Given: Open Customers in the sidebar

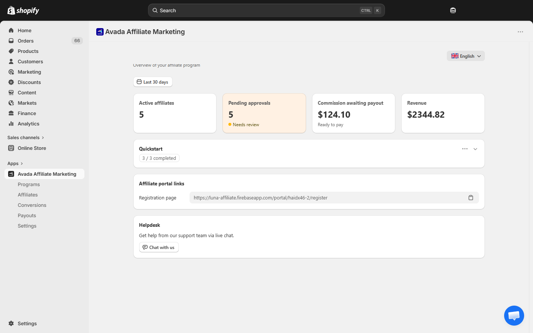Looking at the screenshot, I should click(x=44, y=61).
